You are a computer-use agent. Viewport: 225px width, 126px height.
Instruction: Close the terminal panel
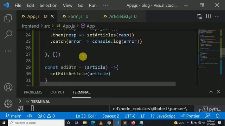coord(218,92)
